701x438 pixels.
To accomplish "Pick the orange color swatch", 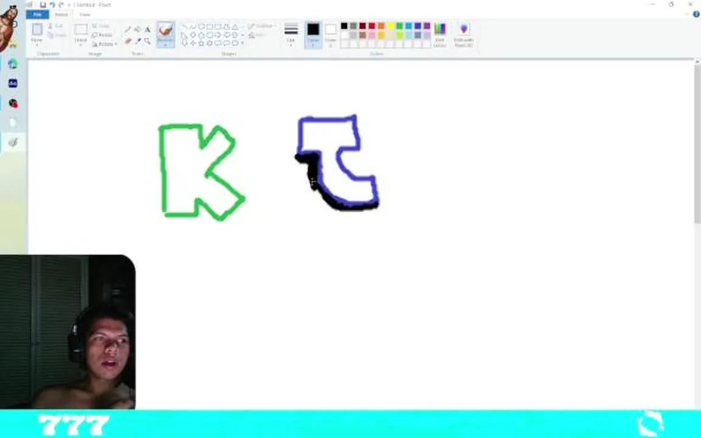I will 381,26.
